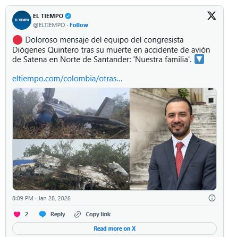The height and width of the screenshot is (237, 228).
Task: Click the blue verified badge
Action: coord(68,16)
